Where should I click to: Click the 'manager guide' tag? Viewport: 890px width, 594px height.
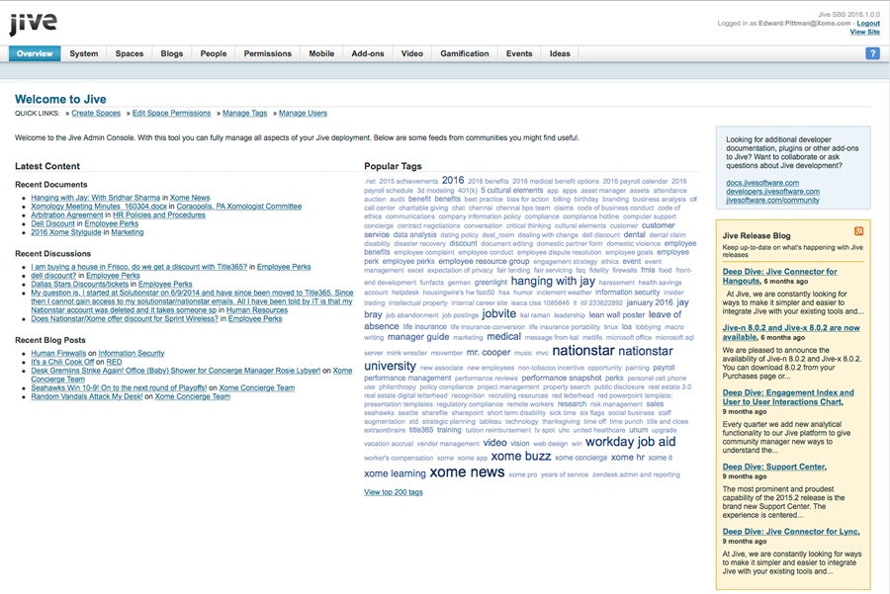coord(418,337)
